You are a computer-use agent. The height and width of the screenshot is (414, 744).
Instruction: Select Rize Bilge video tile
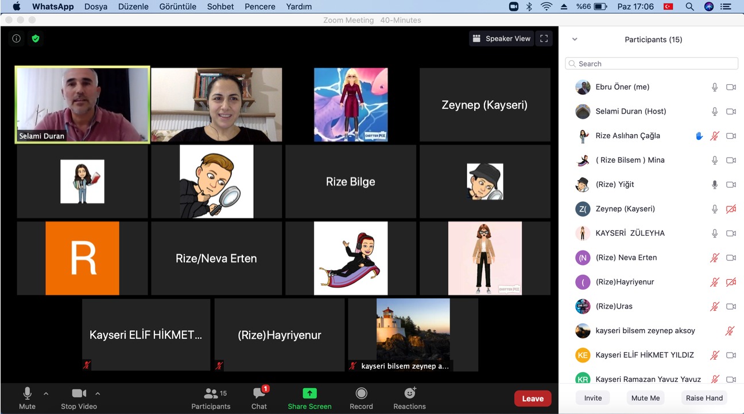[350, 181]
